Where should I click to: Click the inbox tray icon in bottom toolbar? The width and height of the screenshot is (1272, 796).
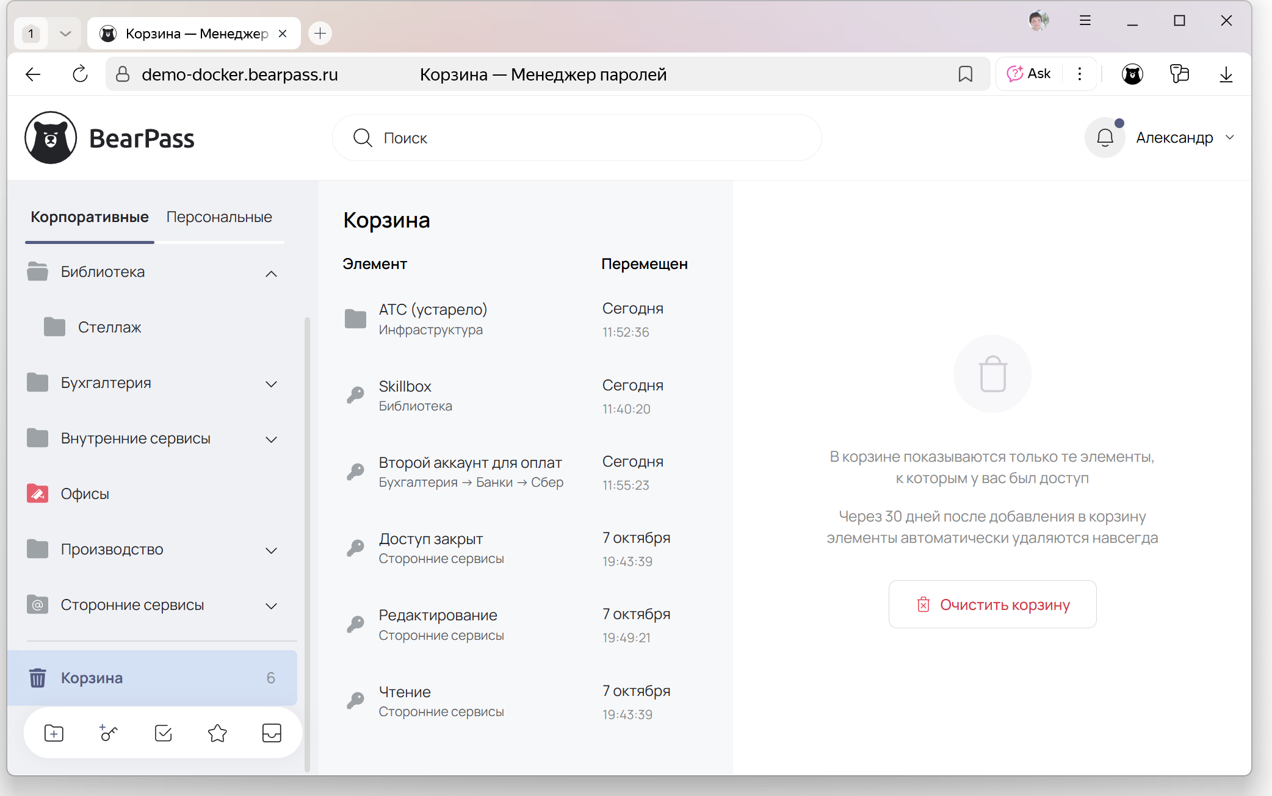272,733
